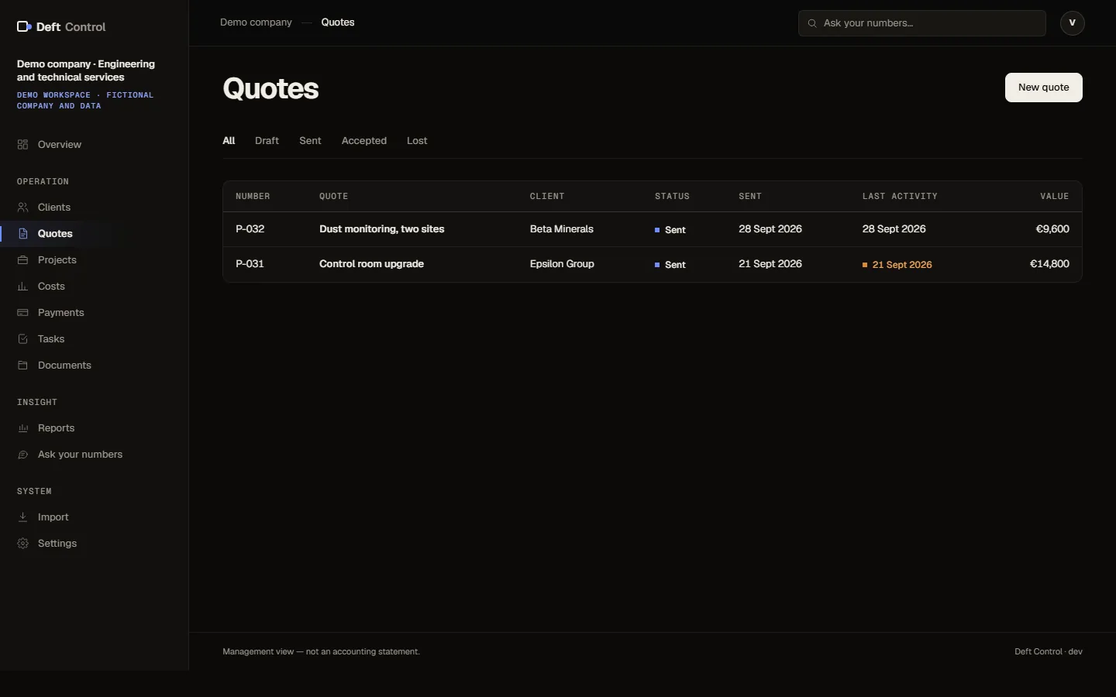Focus the Ask your numbers search field
This screenshot has width=1116, height=697.
coord(922,23)
